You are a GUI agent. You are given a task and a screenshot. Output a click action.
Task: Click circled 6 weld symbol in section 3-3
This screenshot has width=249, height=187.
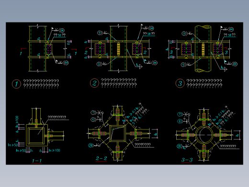pos(180,121)
